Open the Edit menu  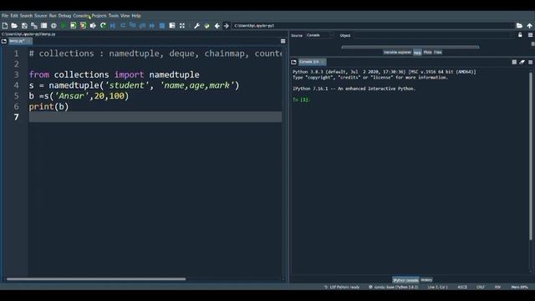14,16
